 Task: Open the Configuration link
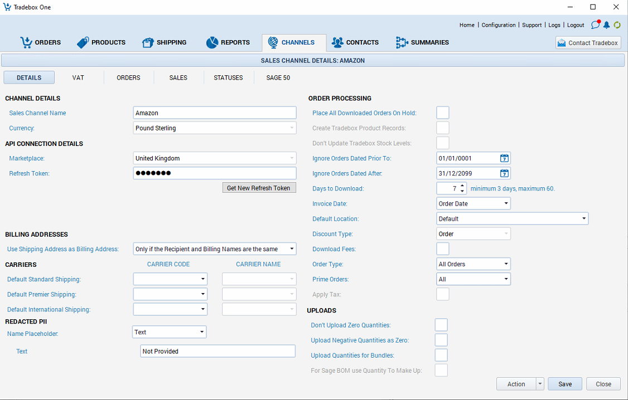[499, 25]
